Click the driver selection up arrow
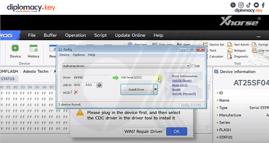This screenshot has width=269, height=143. pos(160,77)
